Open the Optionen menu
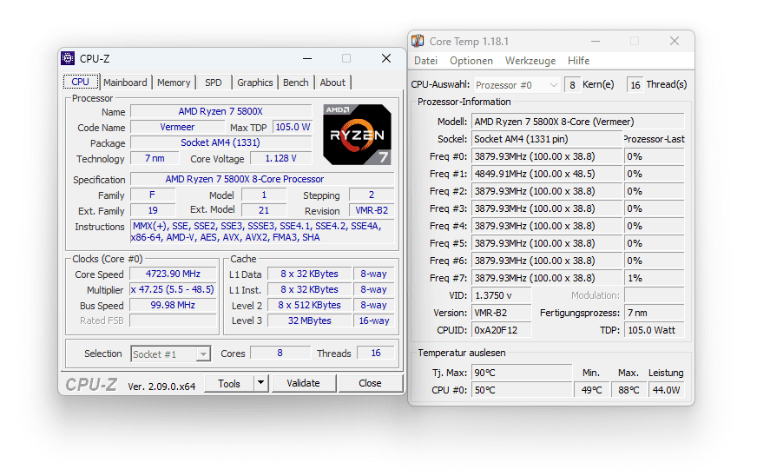 (x=471, y=61)
